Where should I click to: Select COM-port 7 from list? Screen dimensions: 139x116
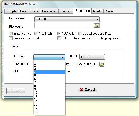pyautogui.click(x=49, y=82)
